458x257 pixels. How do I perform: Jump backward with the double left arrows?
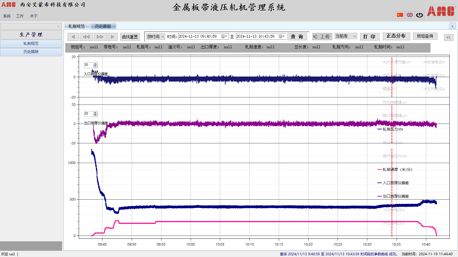click(x=86, y=37)
